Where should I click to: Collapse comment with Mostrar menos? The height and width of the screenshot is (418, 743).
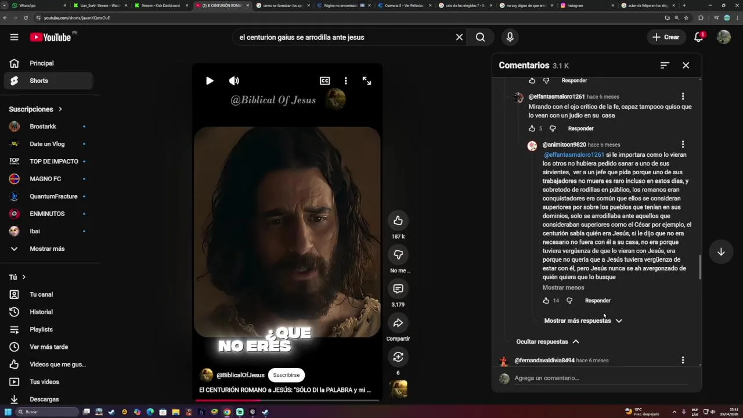click(563, 287)
